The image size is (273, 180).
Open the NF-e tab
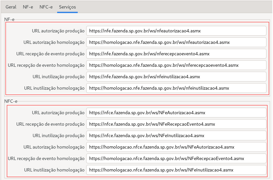[28, 7]
